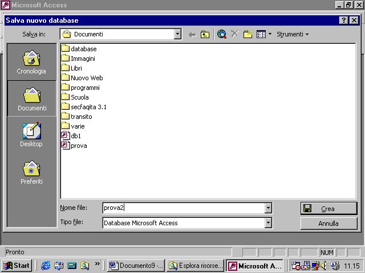Switch to Esplora risorse taskbar button
This screenshot has height=273, width=365.
click(195, 266)
